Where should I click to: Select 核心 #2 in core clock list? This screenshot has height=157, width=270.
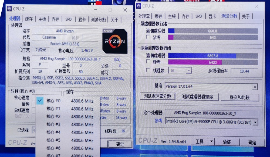tap(68, 117)
